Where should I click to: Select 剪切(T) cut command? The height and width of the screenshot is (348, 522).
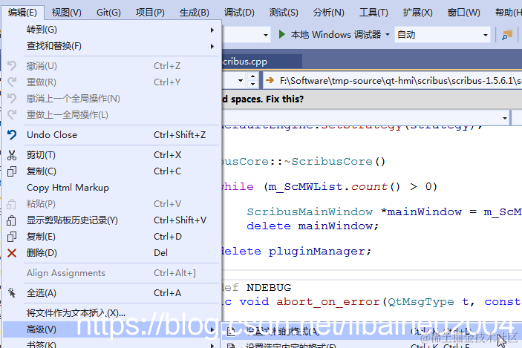click(111, 154)
